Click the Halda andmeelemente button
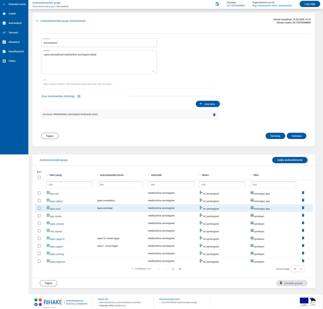The image size is (323, 309). [x=290, y=160]
